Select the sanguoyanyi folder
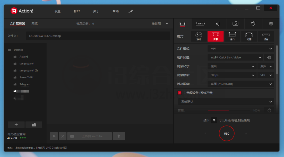 pos(27,64)
